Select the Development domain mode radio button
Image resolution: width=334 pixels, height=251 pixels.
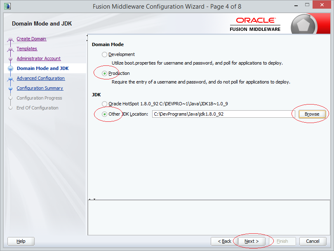104,55
